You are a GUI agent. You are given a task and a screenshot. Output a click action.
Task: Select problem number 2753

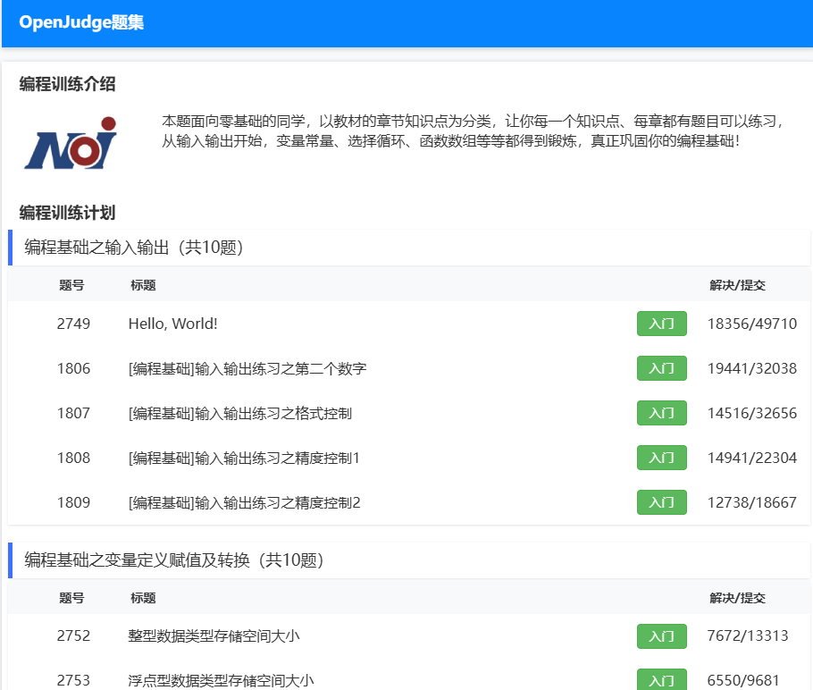click(x=73, y=680)
